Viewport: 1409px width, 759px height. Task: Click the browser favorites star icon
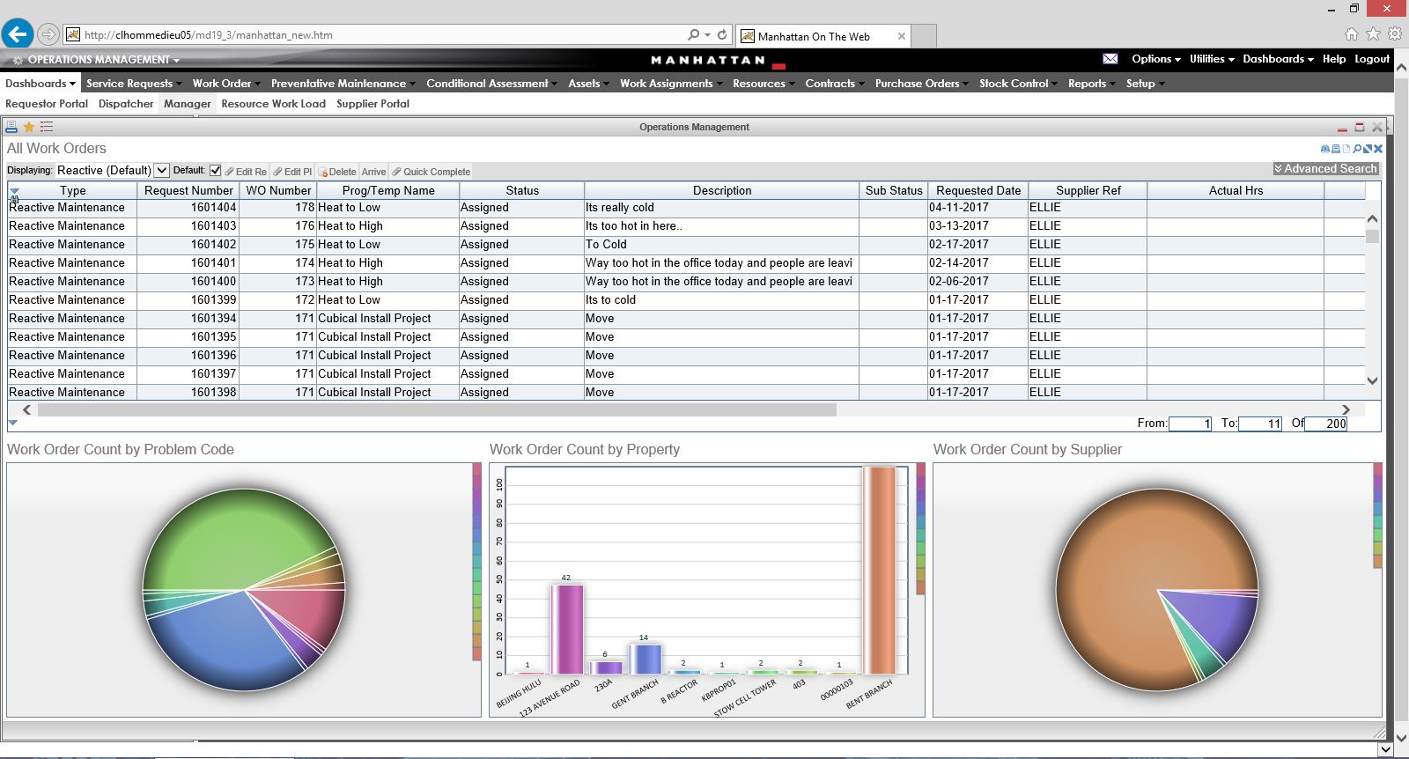point(1373,34)
